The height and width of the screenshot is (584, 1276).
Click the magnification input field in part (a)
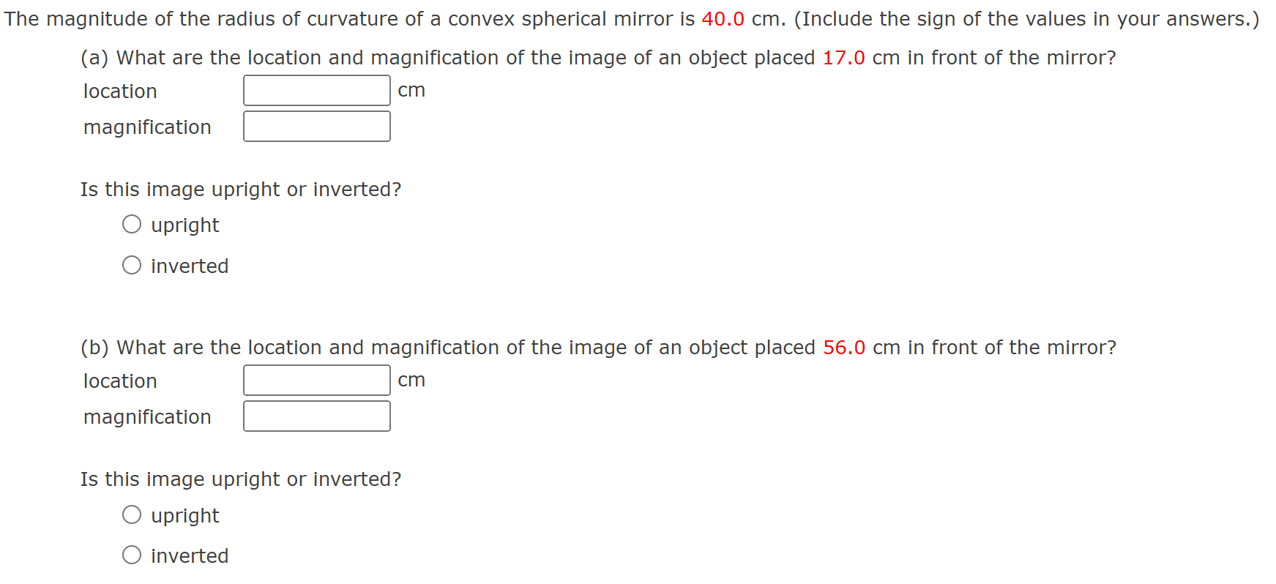tap(316, 125)
